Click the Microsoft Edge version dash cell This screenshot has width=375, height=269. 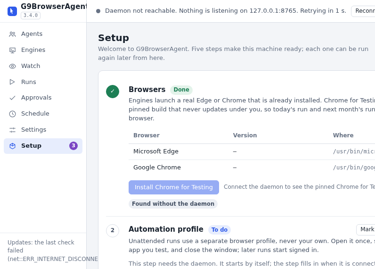point(235,151)
